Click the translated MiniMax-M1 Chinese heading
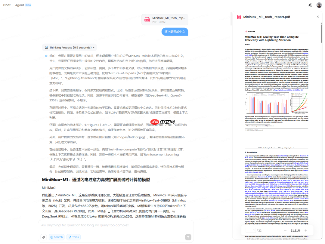Screen dimensions: 325x244 96,180
